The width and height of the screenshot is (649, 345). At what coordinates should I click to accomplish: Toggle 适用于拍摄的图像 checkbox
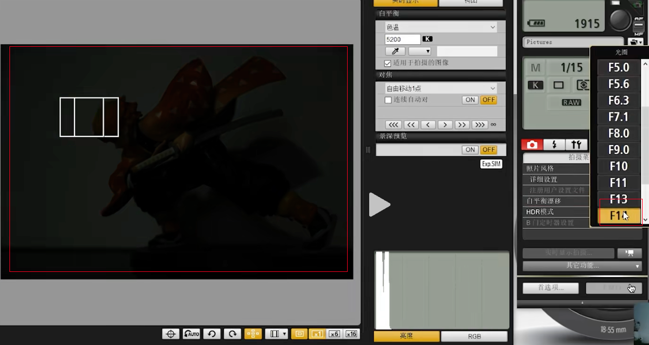point(388,63)
